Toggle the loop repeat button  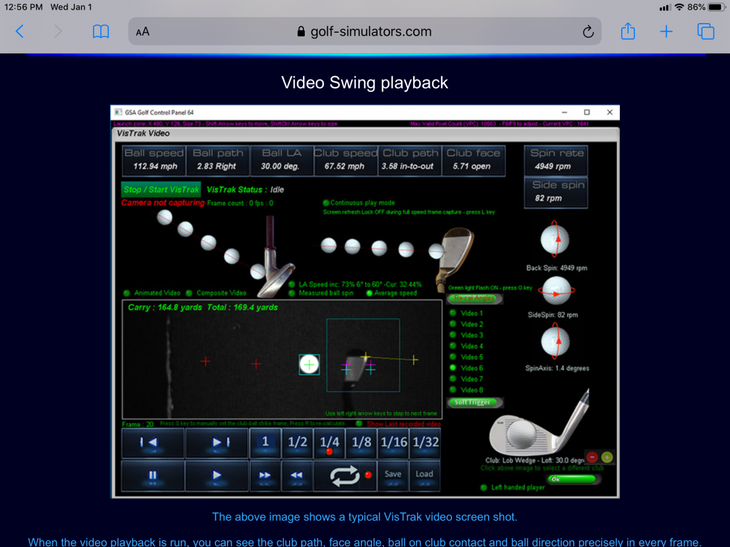pyautogui.click(x=345, y=475)
